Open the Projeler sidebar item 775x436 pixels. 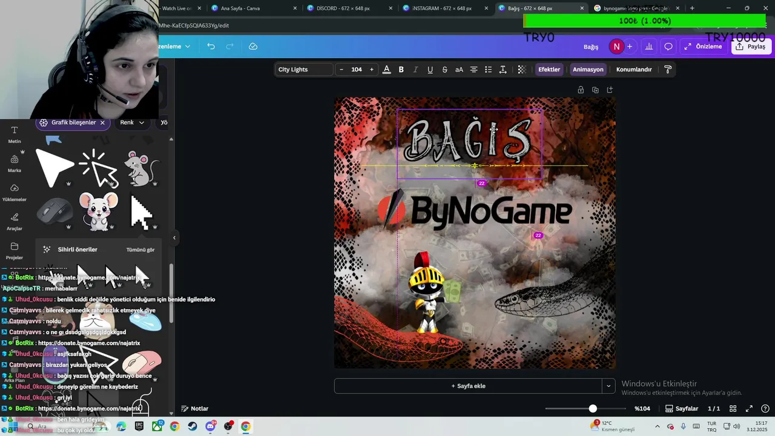(x=15, y=251)
